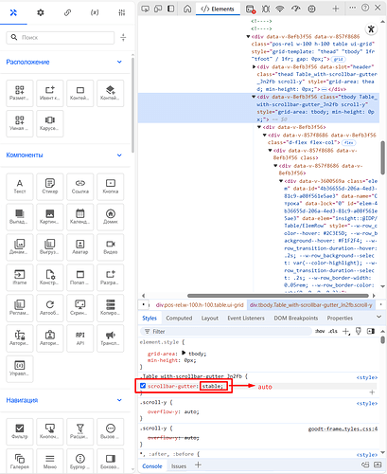Select the Календарь component icon
The width and height of the screenshot is (387, 474).
pos(80,217)
